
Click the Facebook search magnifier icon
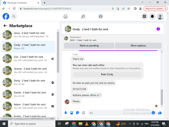14,17
